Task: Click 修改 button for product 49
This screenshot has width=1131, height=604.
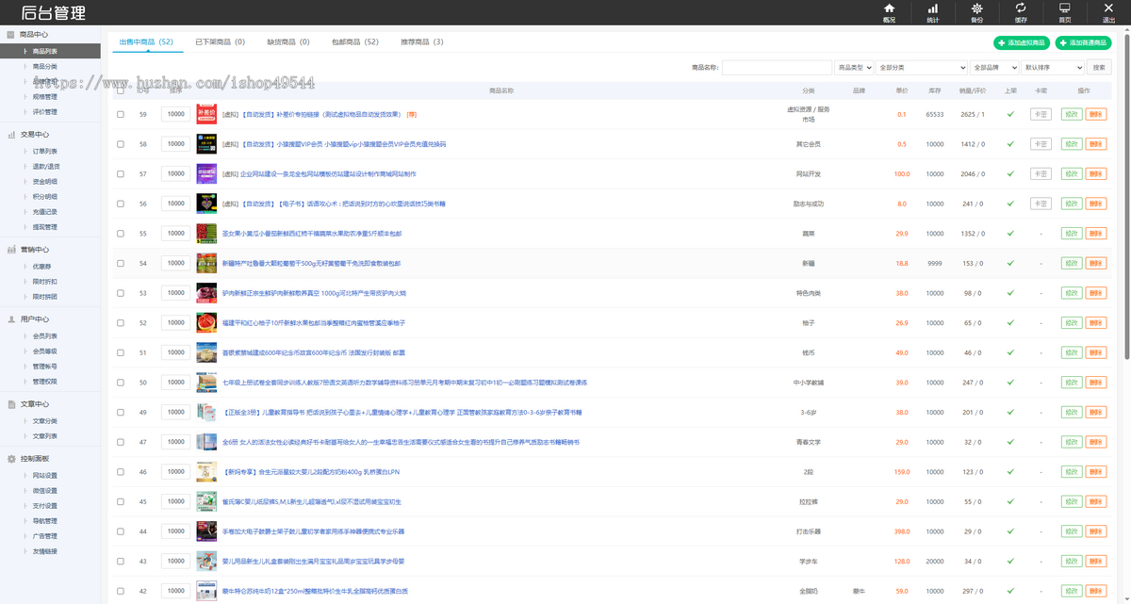Action: [x=1071, y=412]
